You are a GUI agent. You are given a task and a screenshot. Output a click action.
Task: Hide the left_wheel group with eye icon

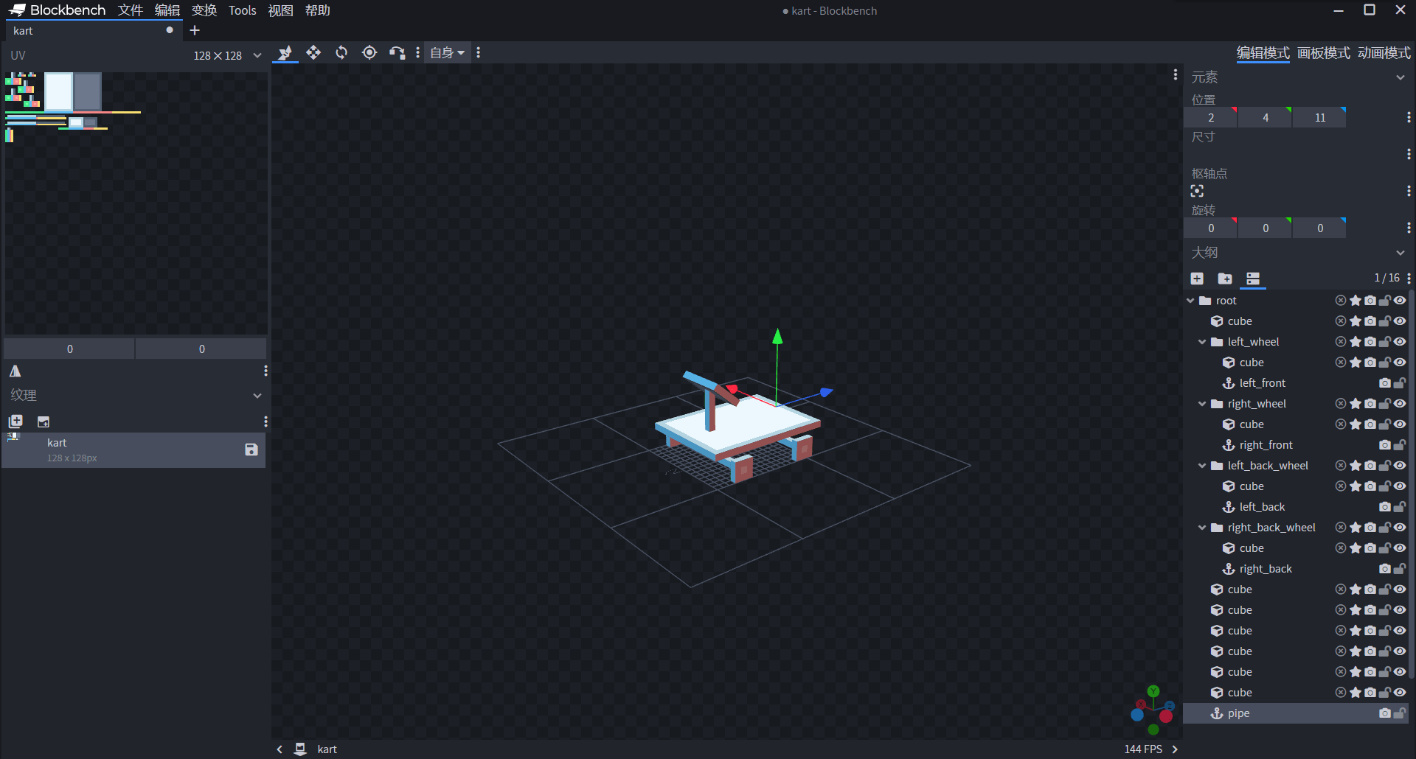(x=1400, y=342)
